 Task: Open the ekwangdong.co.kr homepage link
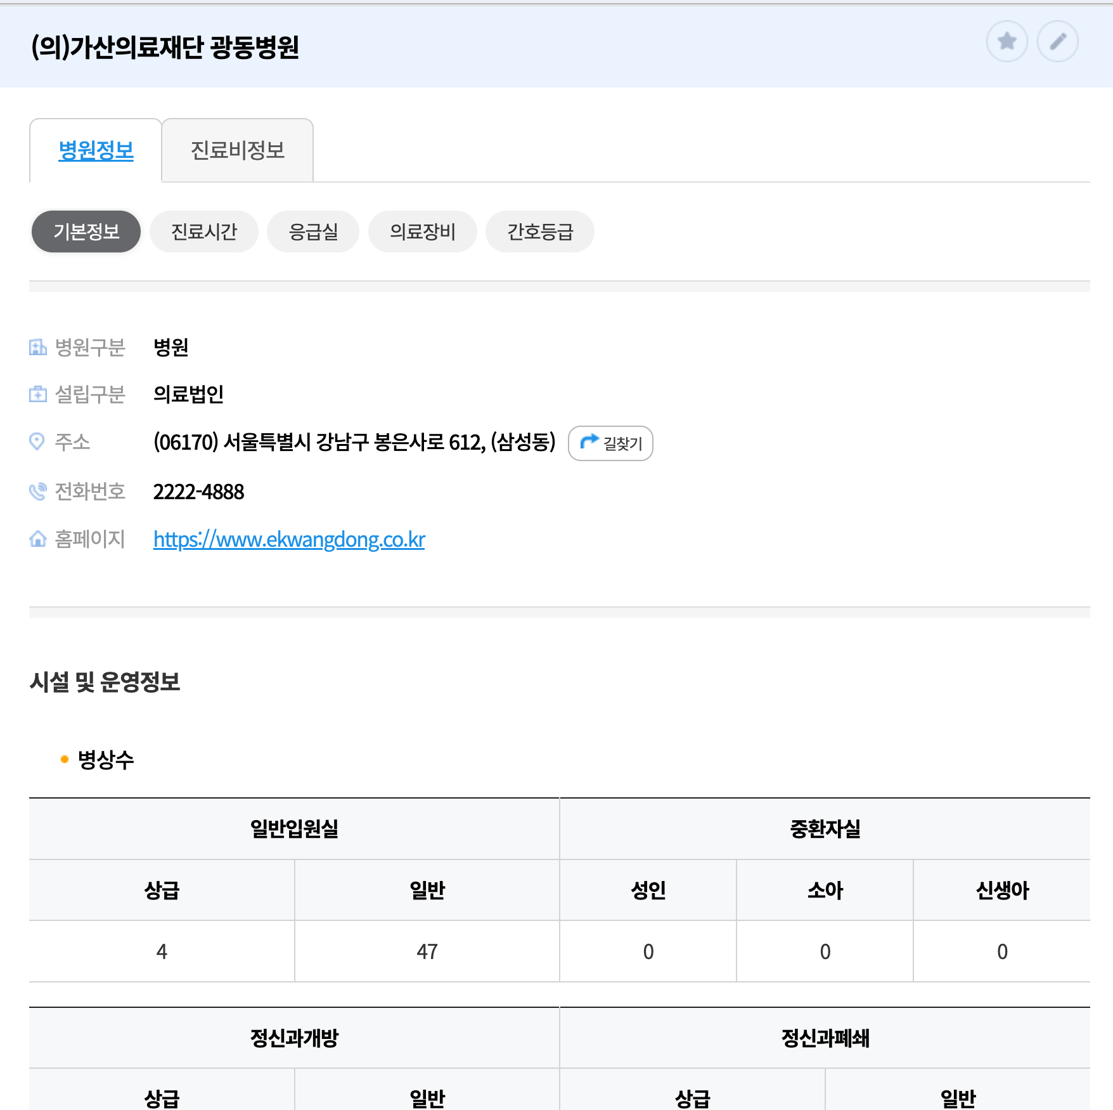[x=288, y=539]
